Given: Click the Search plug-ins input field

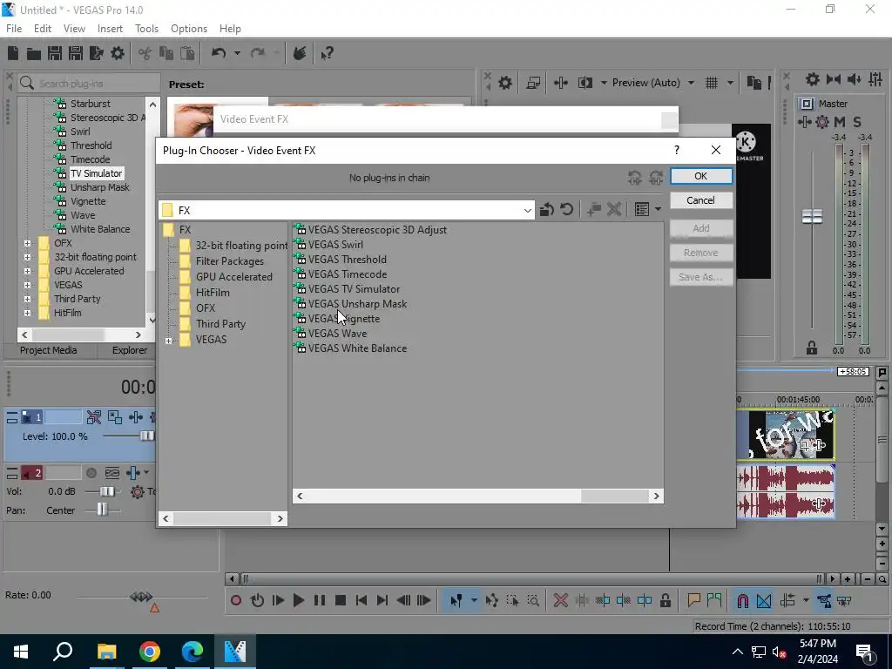Looking at the screenshot, I should (x=89, y=84).
